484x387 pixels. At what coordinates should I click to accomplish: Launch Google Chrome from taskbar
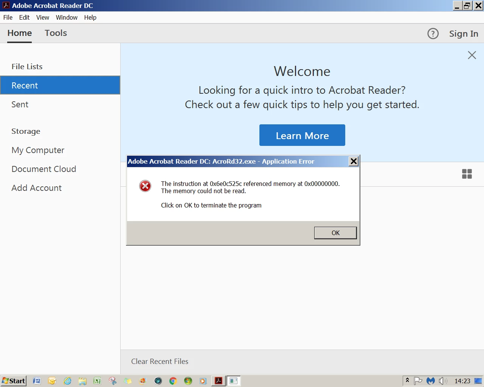point(173,381)
